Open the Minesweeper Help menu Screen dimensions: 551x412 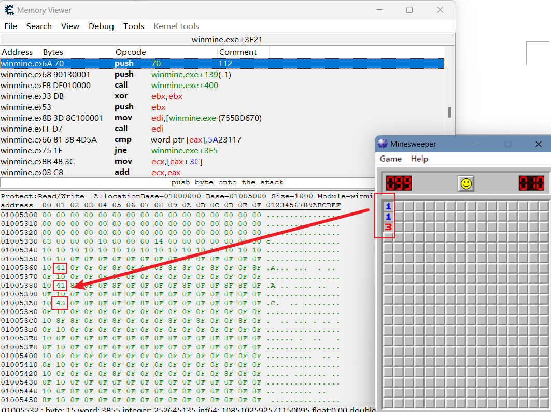[419, 159]
